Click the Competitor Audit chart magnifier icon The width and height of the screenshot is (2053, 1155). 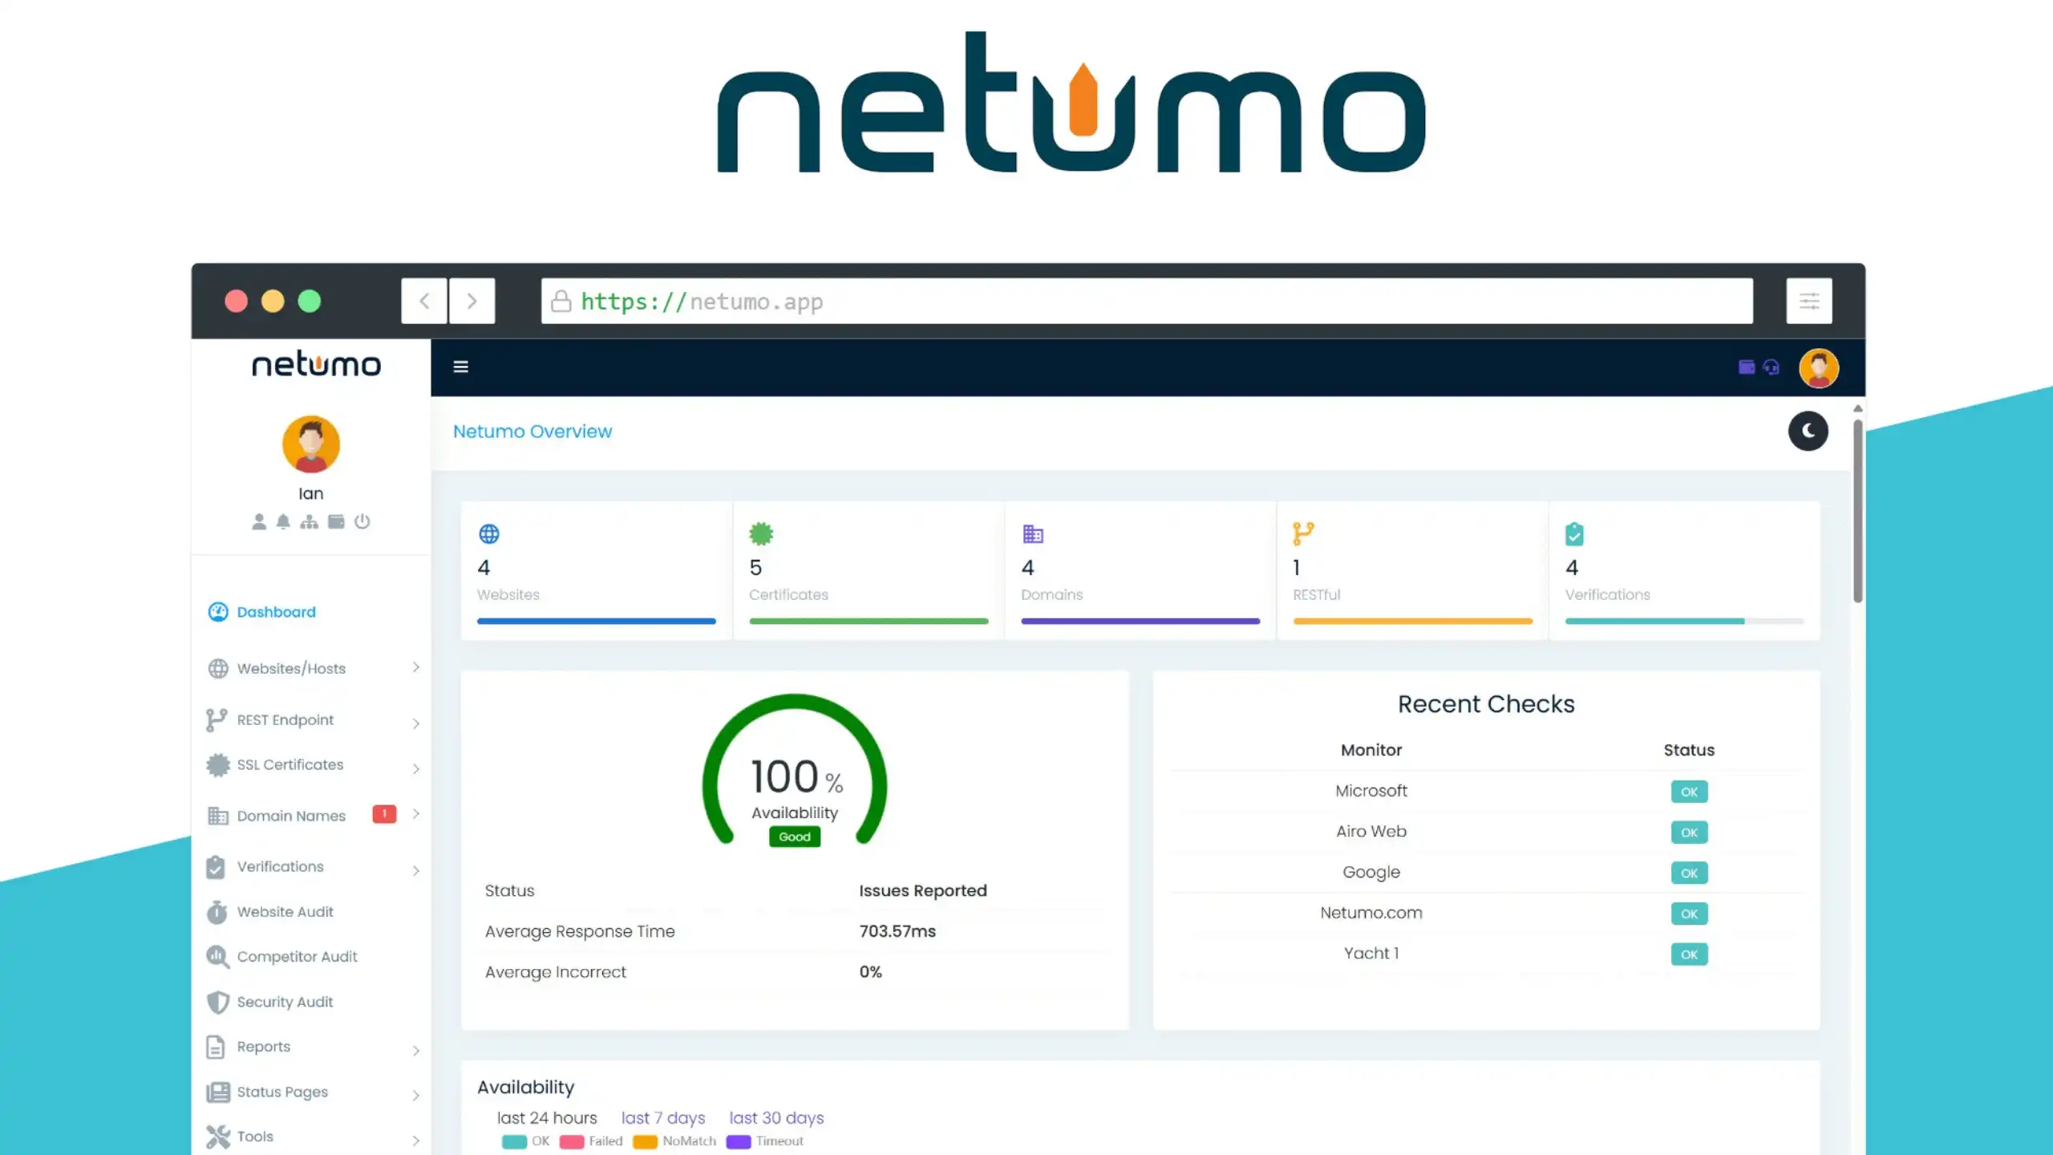217,956
